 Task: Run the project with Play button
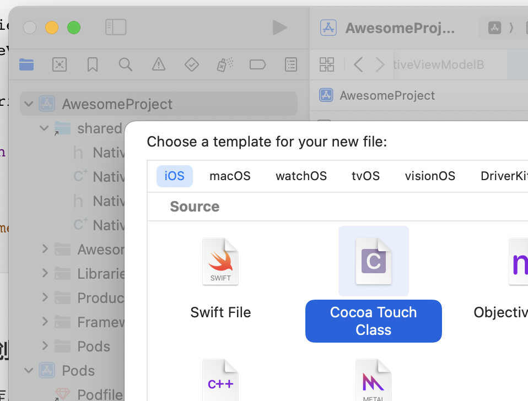pyautogui.click(x=279, y=28)
